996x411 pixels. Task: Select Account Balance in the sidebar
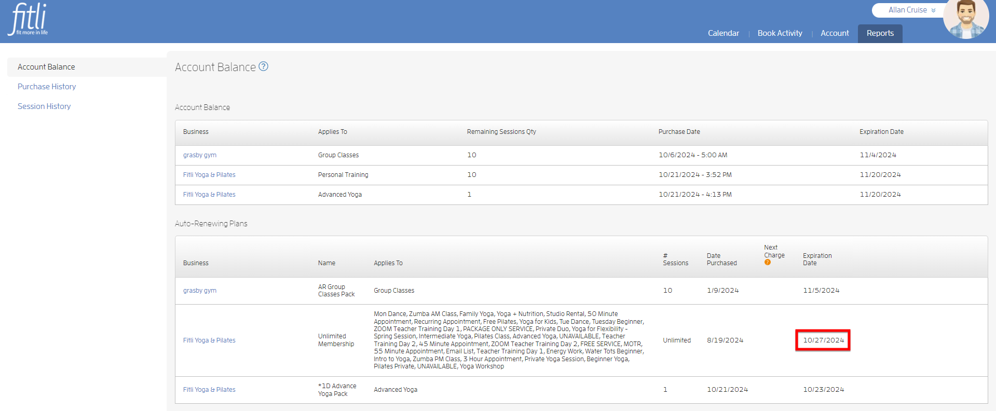(87, 67)
